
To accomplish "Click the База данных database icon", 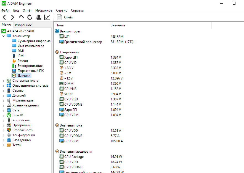I will 9,140.
